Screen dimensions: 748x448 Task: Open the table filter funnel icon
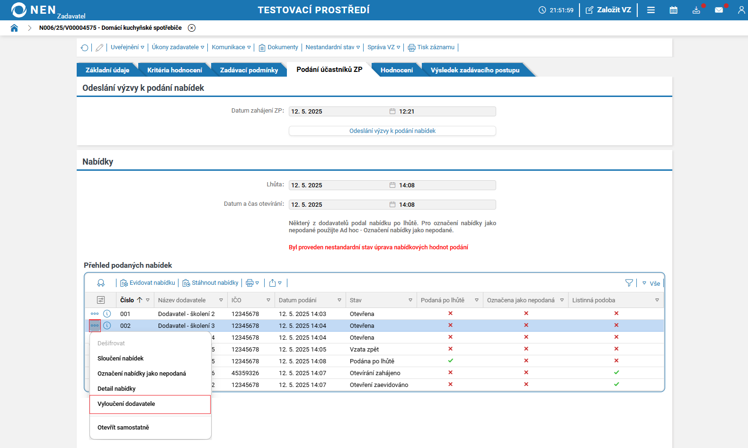[x=629, y=283]
